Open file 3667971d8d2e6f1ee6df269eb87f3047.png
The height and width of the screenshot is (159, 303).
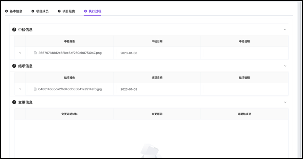pos(70,53)
